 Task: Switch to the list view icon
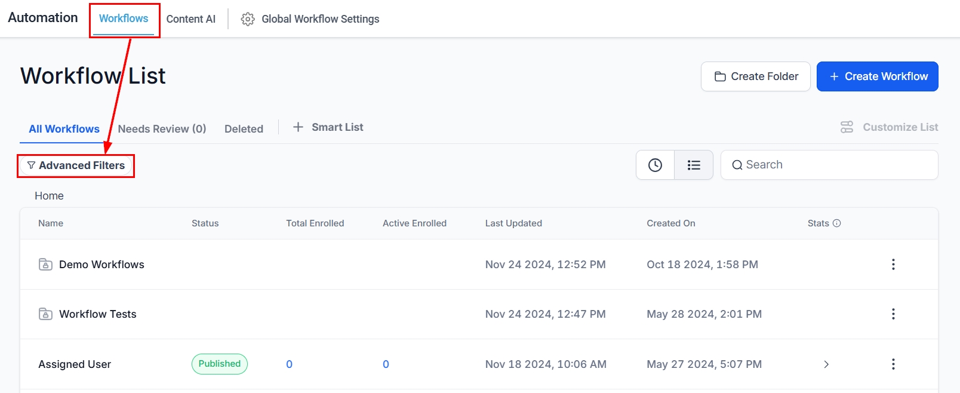tap(694, 165)
